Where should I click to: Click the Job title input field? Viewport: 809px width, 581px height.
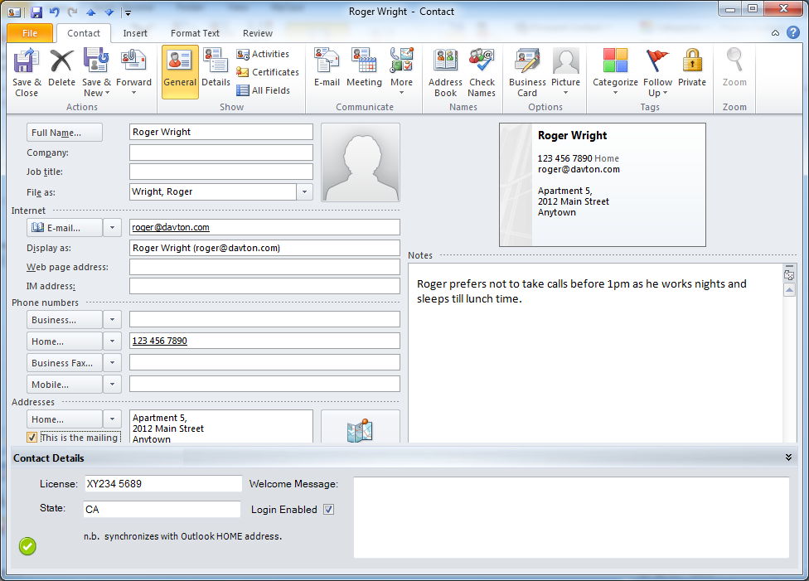pyautogui.click(x=220, y=172)
